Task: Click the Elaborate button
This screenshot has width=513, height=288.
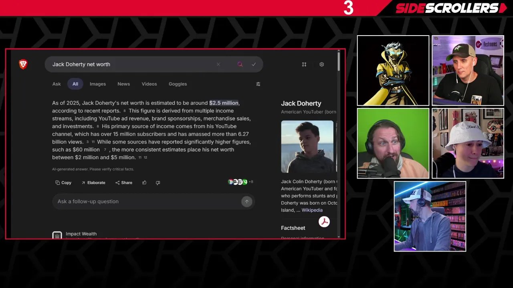Action: point(93,183)
